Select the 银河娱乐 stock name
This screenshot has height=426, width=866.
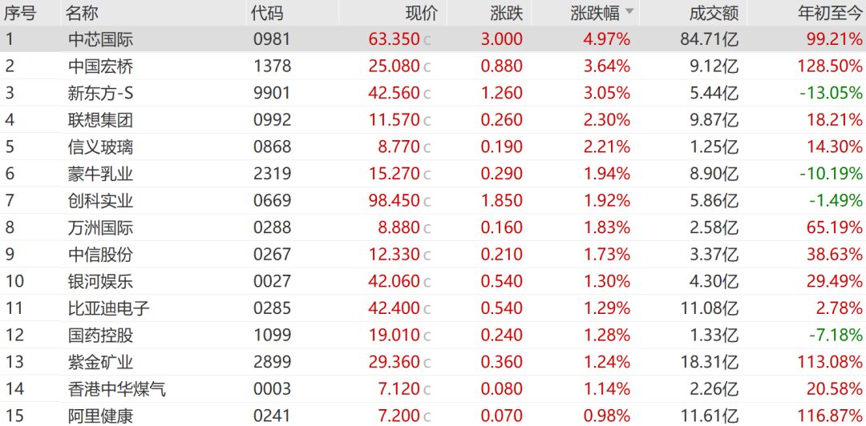point(100,281)
